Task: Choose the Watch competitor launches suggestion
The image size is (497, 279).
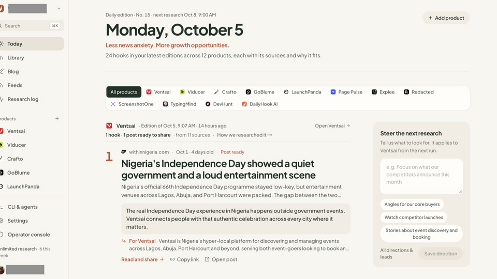Action: point(414,218)
